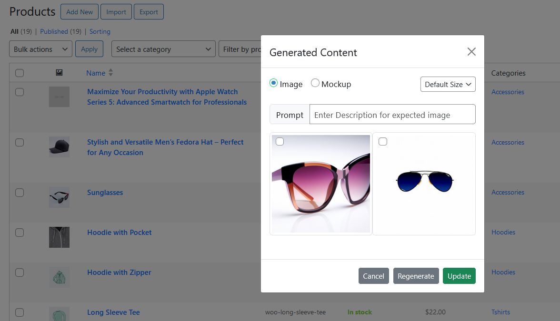
Task: Check the aviator sunglasses image checkbox
Action: coord(383,142)
